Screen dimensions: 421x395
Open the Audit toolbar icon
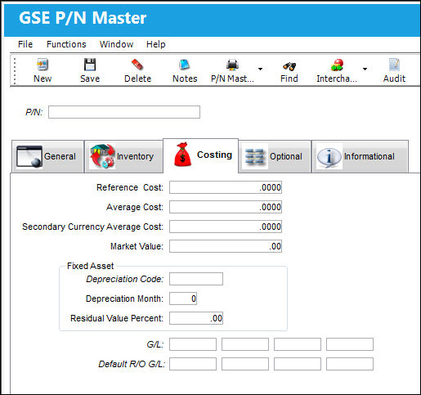click(x=394, y=65)
